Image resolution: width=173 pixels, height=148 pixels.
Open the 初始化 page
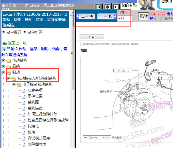33,126
